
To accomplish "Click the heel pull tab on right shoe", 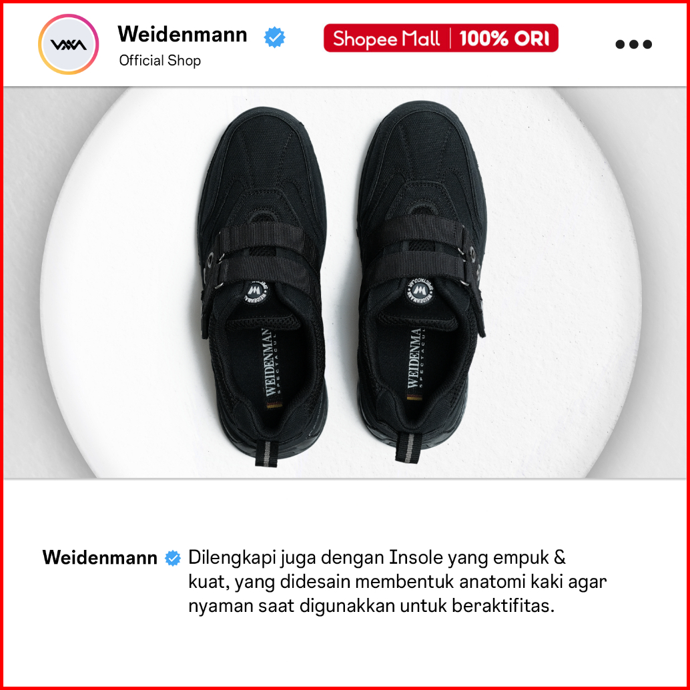I will tap(409, 446).
